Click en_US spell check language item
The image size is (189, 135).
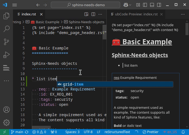pos(170,132)
